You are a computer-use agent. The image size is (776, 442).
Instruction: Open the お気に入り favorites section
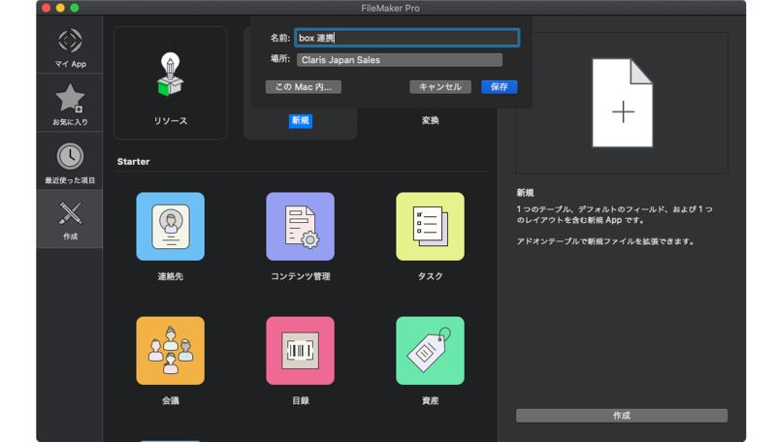click(x=70, y=104)
